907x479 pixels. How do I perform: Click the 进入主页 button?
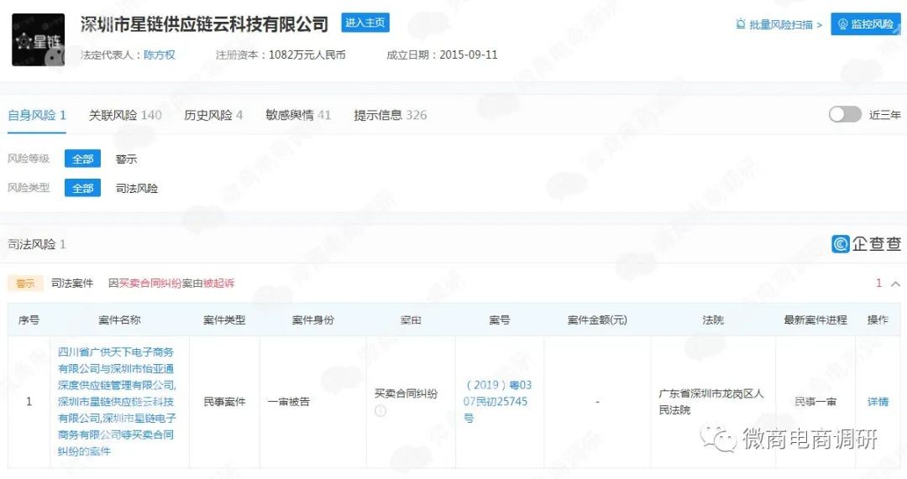(x=364, y=23)
